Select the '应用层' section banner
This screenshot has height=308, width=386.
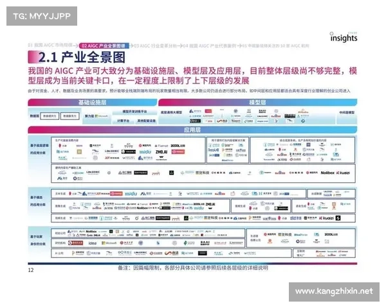point(192,130)
